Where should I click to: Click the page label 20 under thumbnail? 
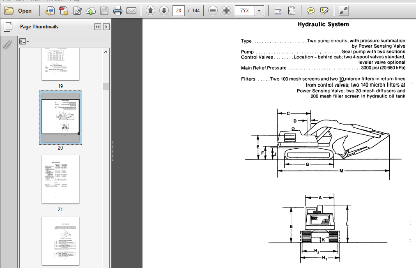point(60,148)
